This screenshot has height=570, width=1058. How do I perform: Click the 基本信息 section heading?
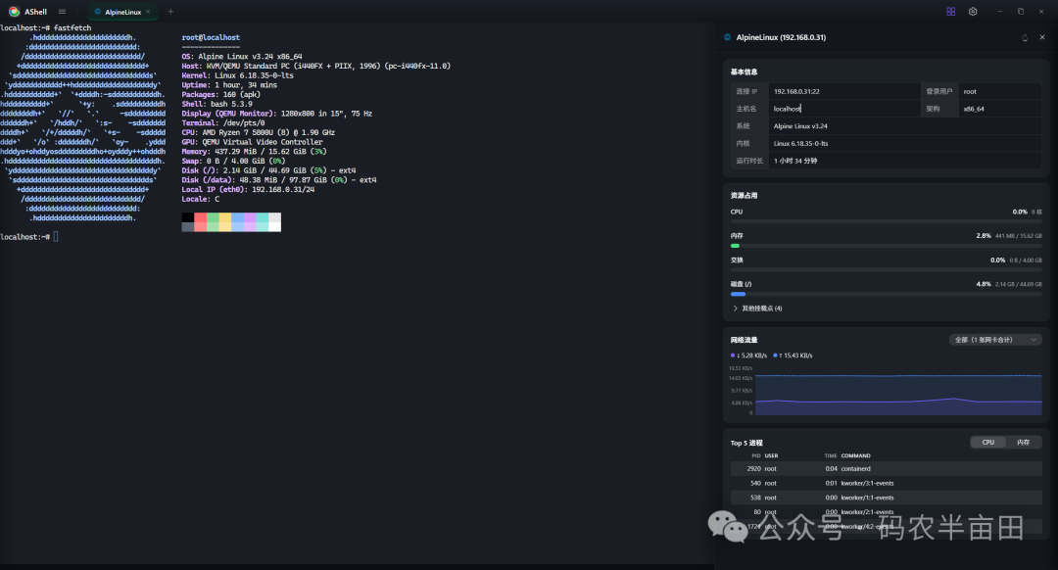click(x=744, y=71)
